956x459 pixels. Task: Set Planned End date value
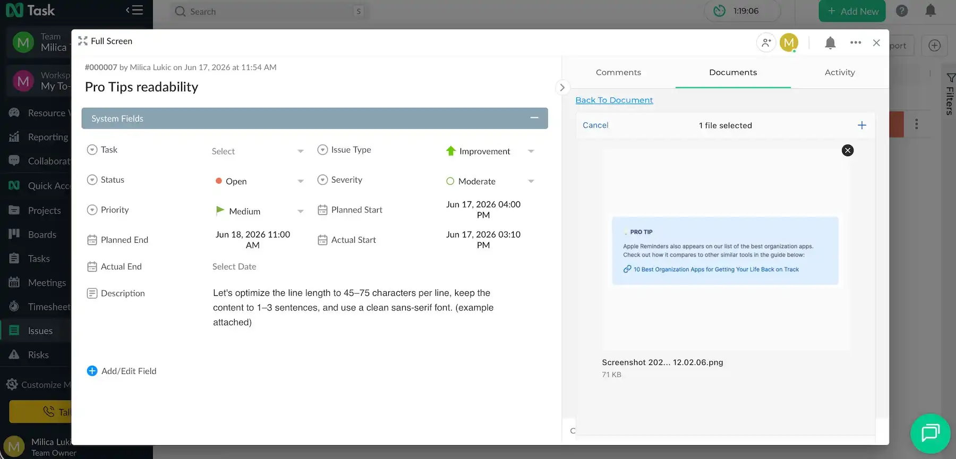pyautogui.click(x=253, y=240)
